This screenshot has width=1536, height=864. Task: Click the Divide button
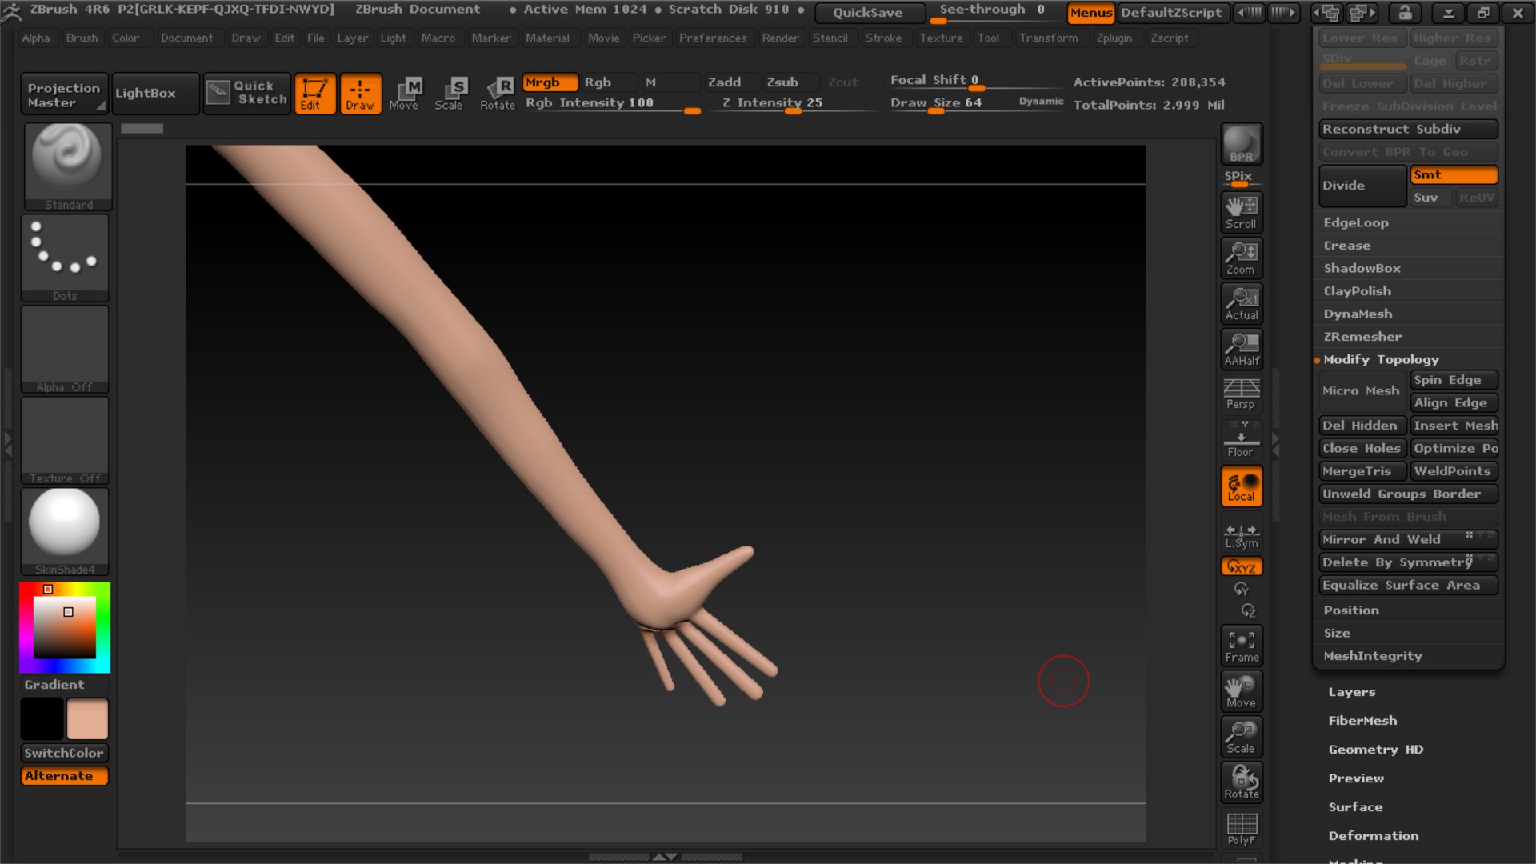click(1362, 186)
